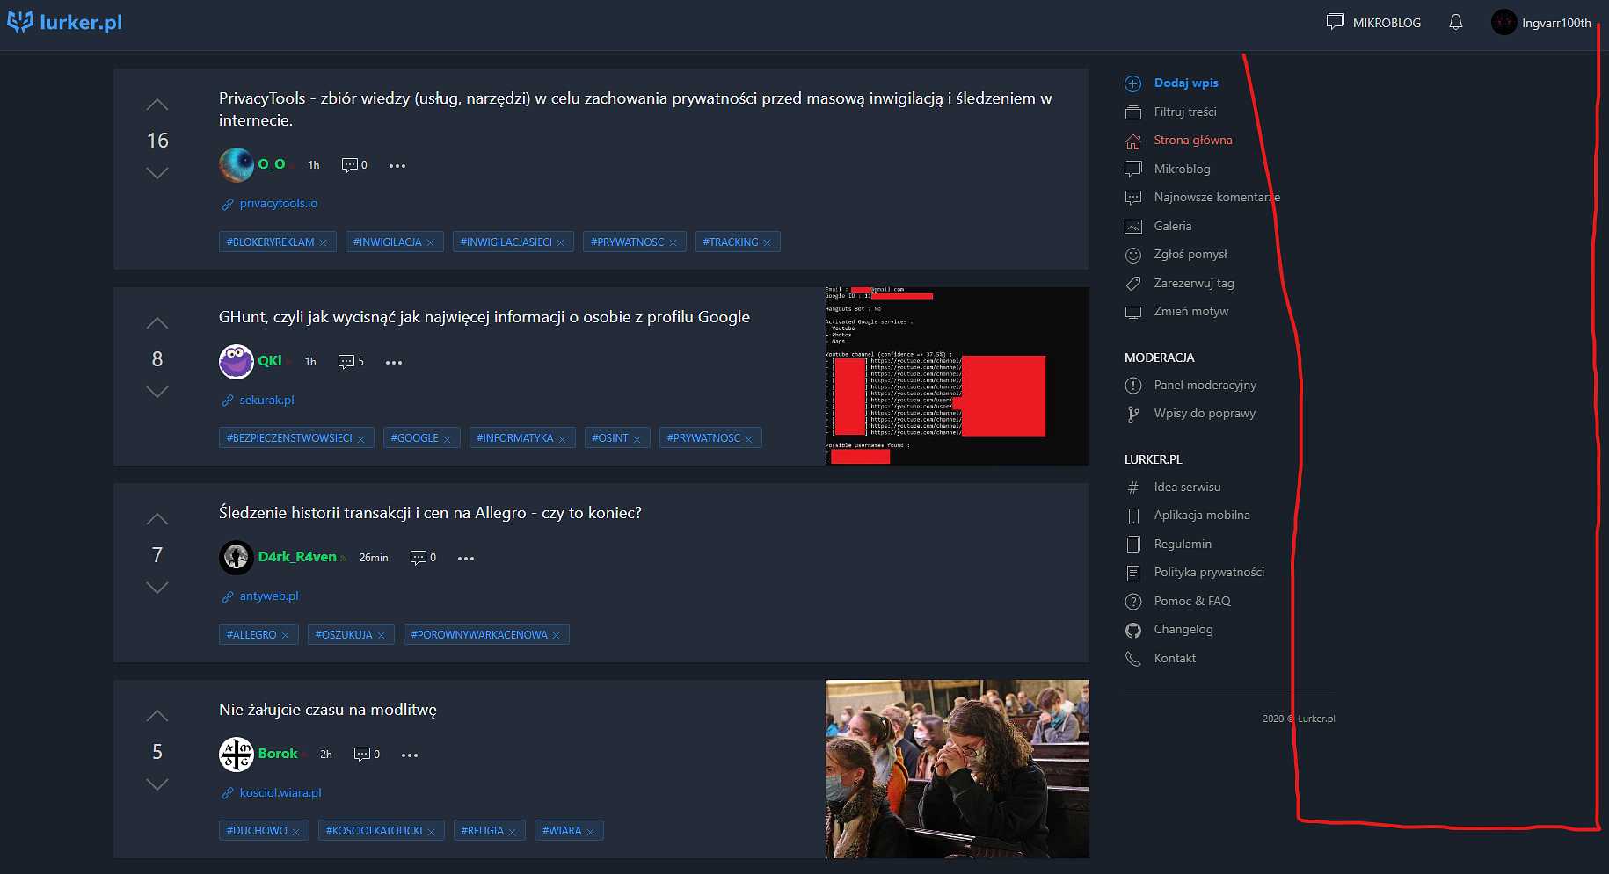Open more options on Allegro post
Image resolution: width=1609 pixels, height=874 pixels.
[466, 558]
